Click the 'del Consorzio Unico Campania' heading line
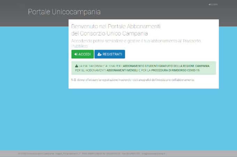Screen dimensions: 237x157 [109, 34]
